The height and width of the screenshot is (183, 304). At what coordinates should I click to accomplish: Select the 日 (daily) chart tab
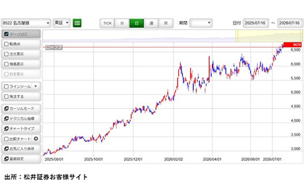click(x=137, y=23)
